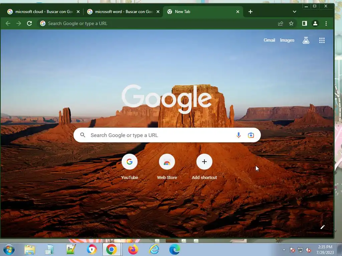
Task: Open a new tab with plus button
Action: (x=250, y=12)
